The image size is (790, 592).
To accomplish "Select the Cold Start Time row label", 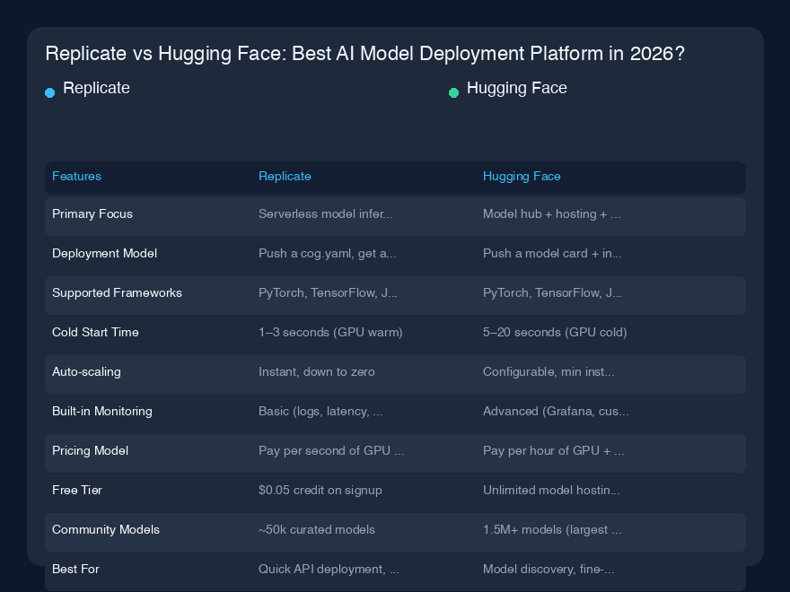I will [x=95, y=332].
